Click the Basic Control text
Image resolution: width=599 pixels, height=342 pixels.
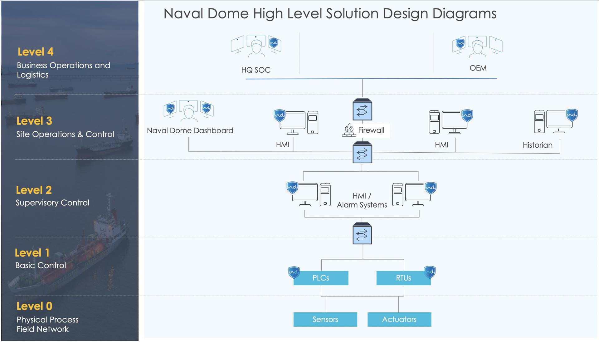point(41,266)
